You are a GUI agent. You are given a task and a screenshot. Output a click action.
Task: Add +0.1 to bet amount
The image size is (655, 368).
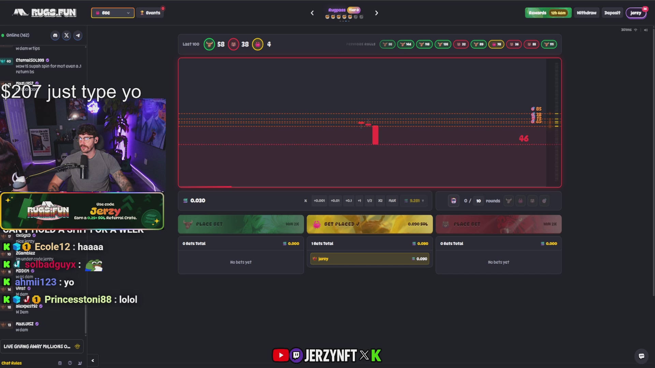tap(348, 201)
